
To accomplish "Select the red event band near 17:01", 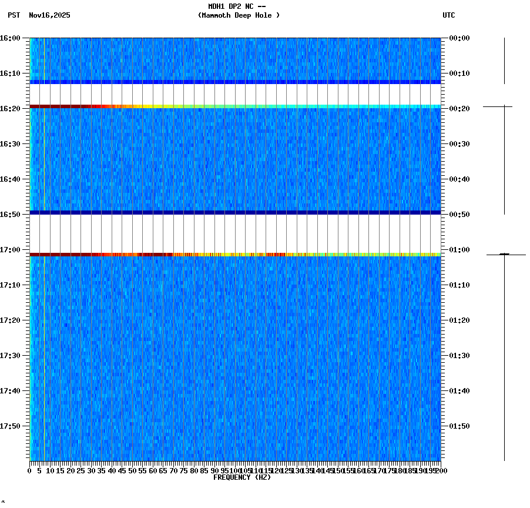I will [235, 254].
